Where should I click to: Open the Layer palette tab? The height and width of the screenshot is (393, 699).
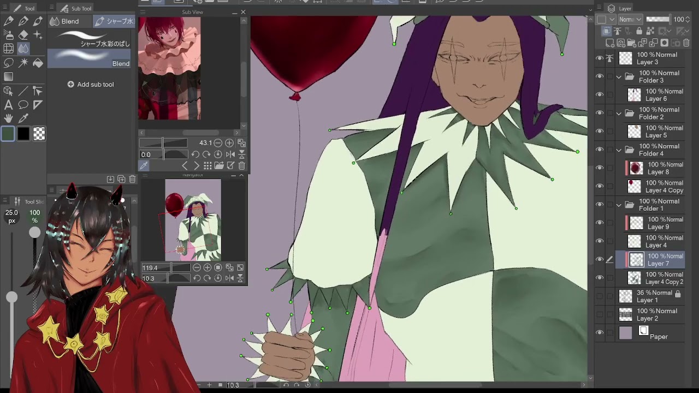[x=619, y=8]
